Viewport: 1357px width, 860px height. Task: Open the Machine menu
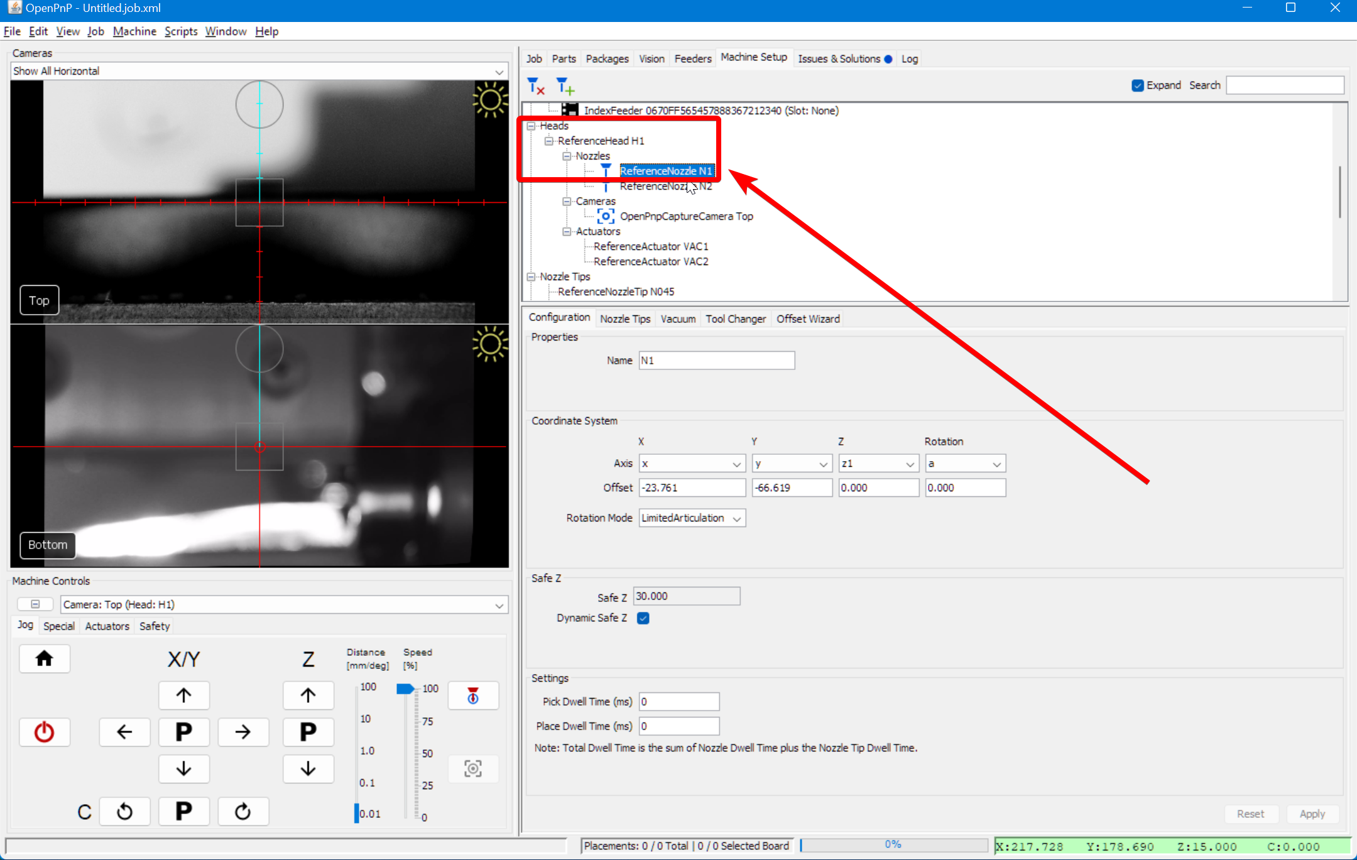(134, 31)
